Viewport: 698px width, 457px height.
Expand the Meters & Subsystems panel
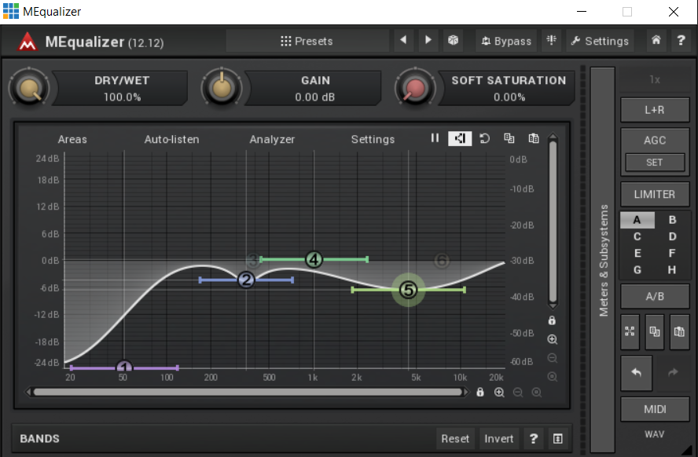pyautogui.click(x=603, y=260)
